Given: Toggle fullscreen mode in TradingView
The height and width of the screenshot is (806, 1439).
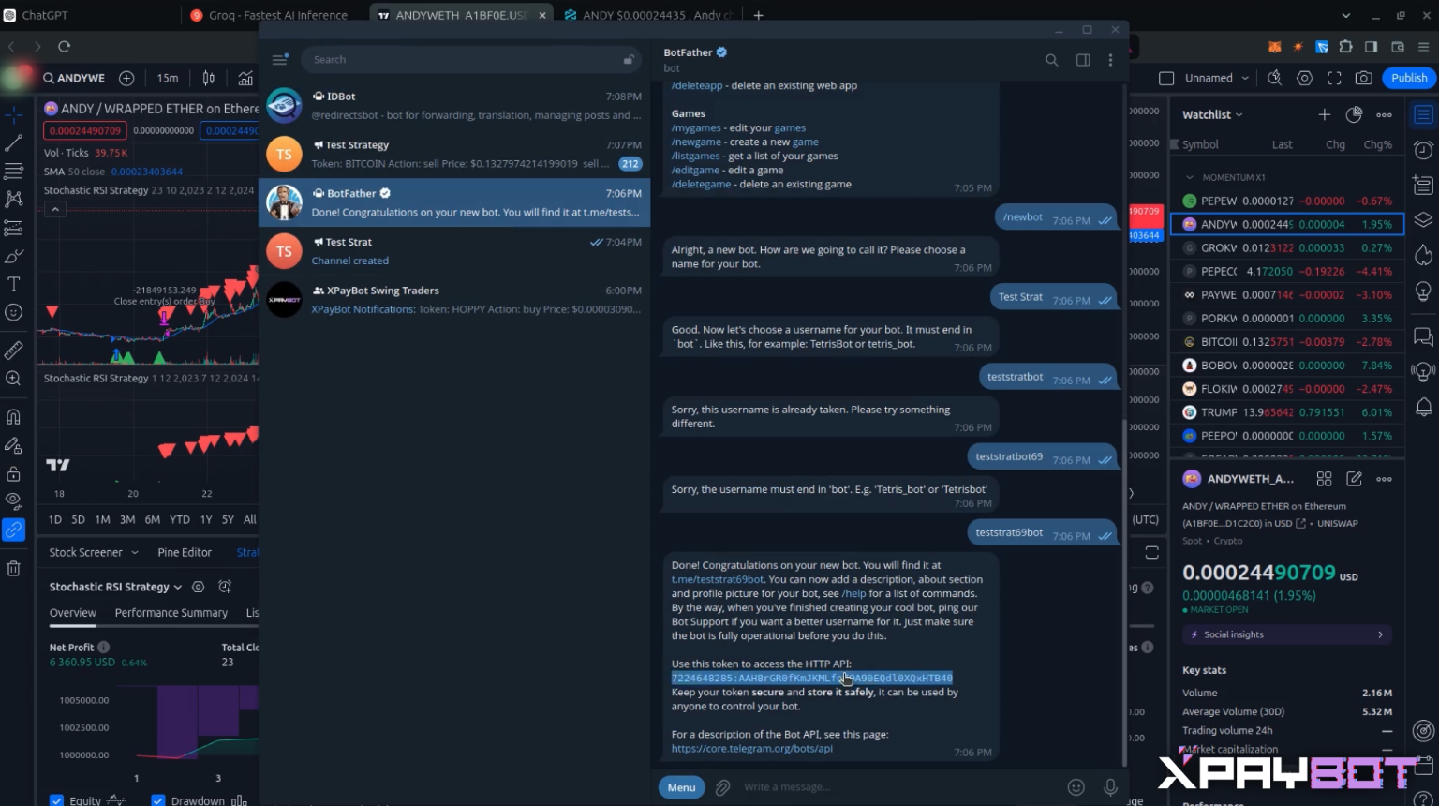Looking at the screenshot, I should (1334, 78).
